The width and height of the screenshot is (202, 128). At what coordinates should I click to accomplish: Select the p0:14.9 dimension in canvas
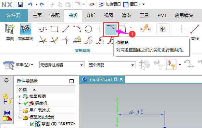136,112
